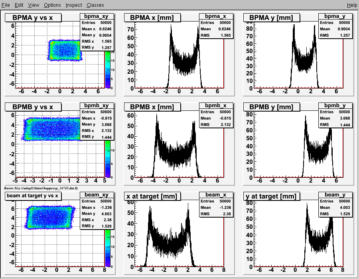Click 'RMS 1.444' in bpmb_y stats
Viewport: 359px width, 279px height.
tap(335, 125)
